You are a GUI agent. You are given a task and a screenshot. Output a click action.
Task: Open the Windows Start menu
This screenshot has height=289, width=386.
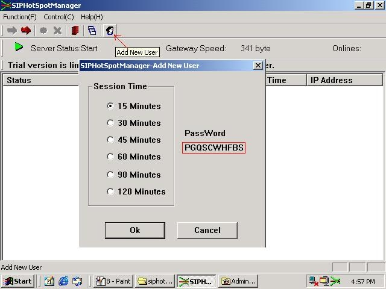pos(17,281)
